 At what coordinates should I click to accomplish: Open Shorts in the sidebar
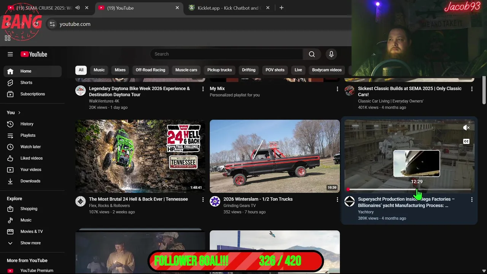point(33,83)
